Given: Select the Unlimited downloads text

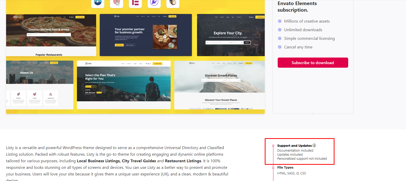Looking at the screenshot, I should (303, 30).
